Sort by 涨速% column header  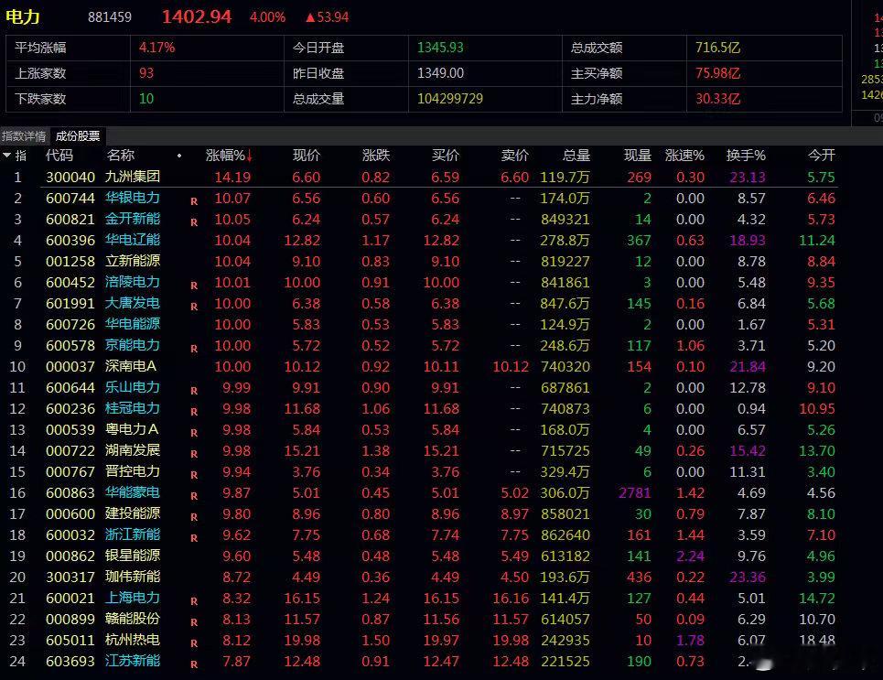point(684,156)
